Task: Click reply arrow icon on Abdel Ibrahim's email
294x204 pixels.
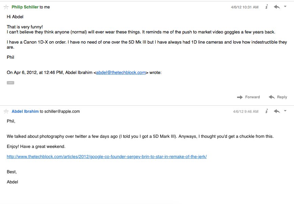Action: tap(277, 111)
